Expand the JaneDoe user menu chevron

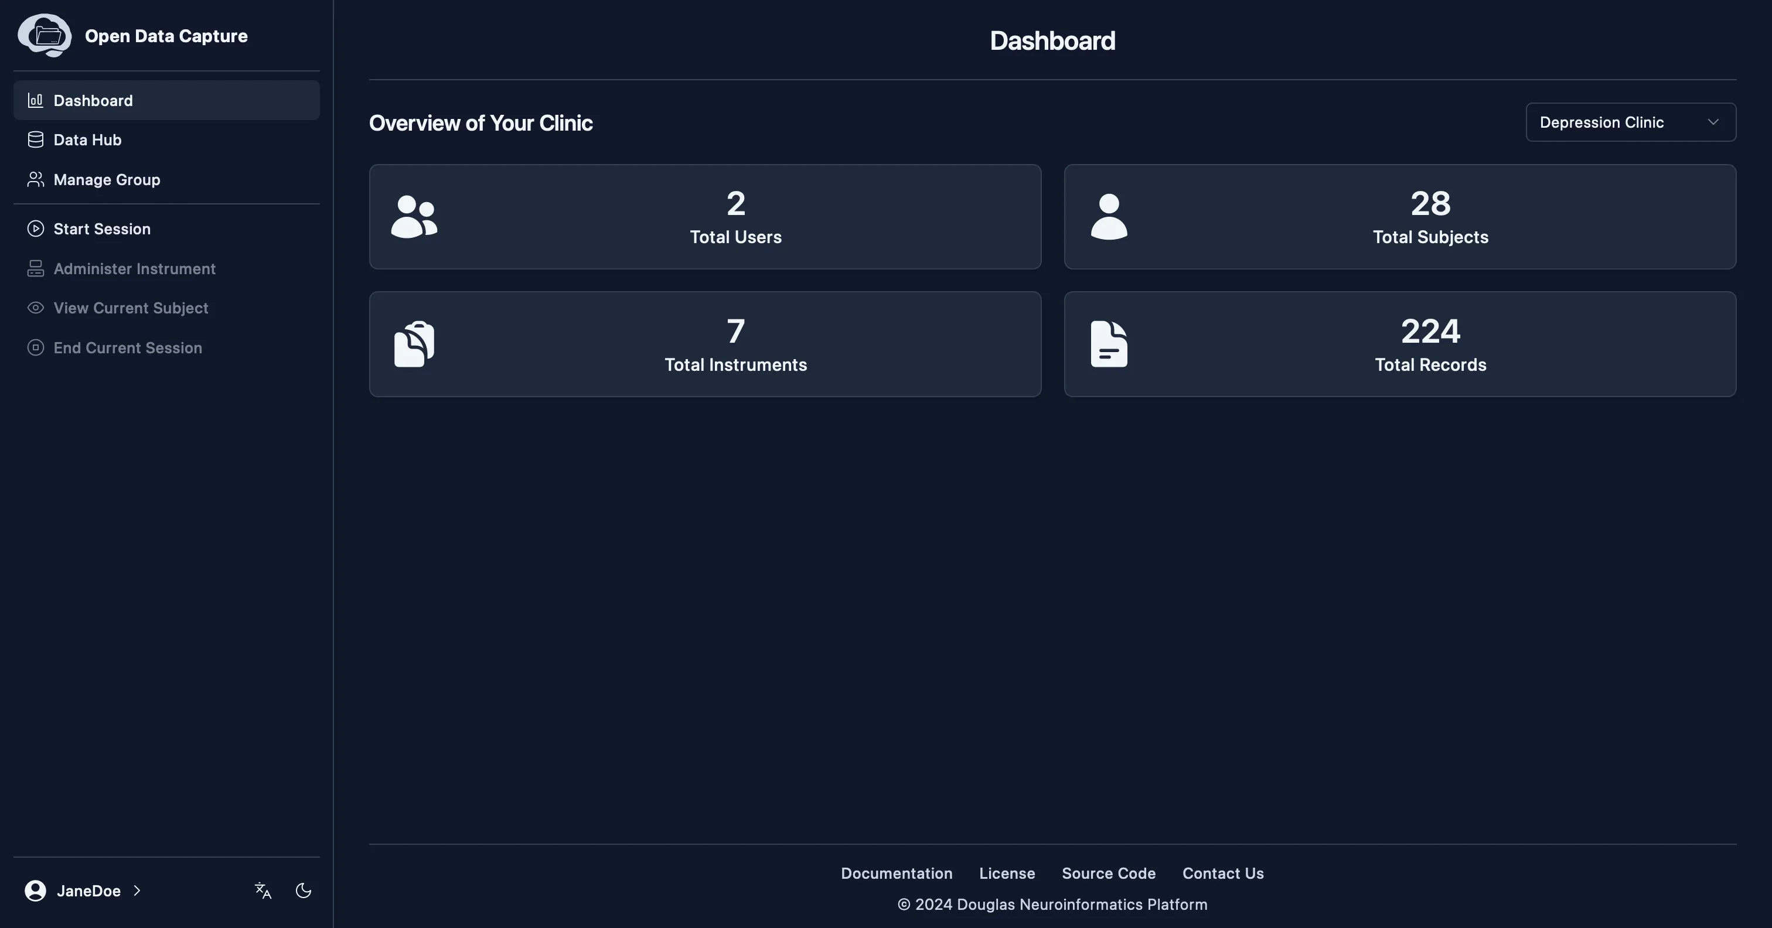coord(137,891)
